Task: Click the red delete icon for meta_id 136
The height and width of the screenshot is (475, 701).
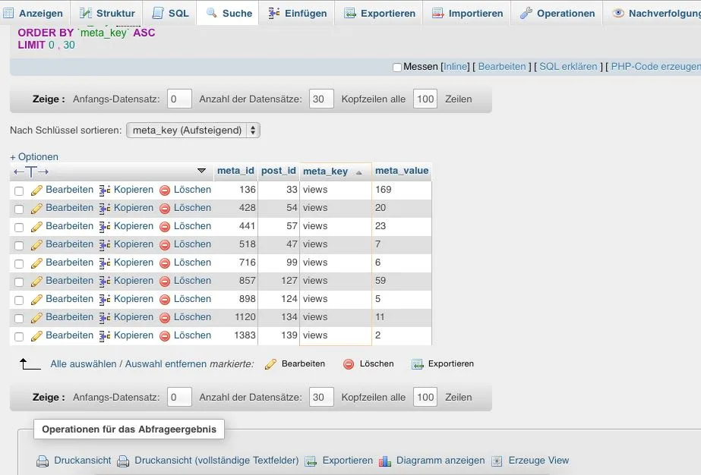Action: point(165,190)
